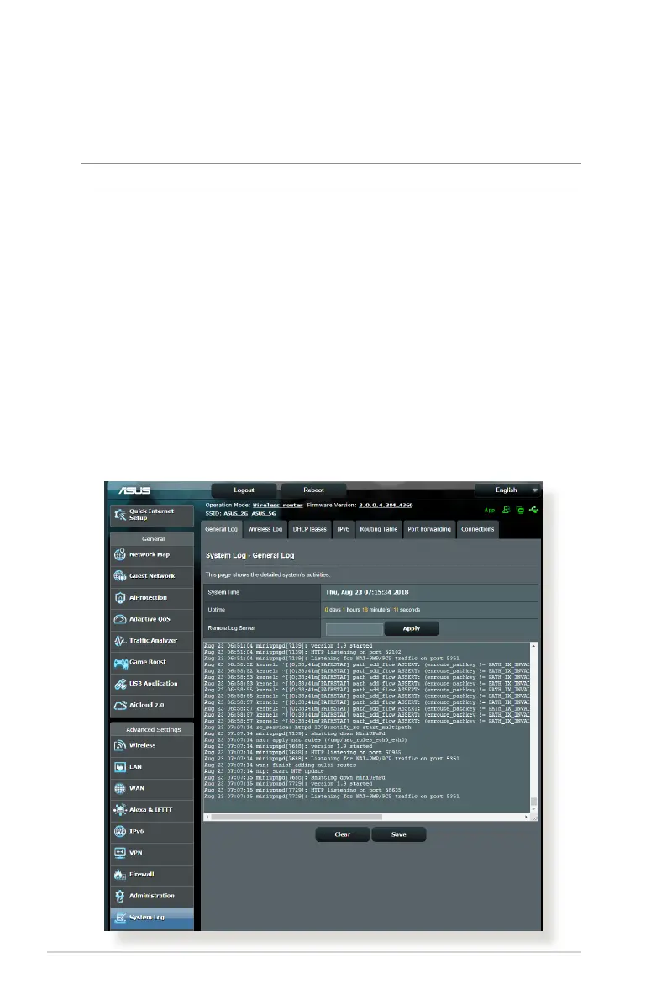
Task: Switch to the Wireless Log tab
Action: click(x=265, y=530)
